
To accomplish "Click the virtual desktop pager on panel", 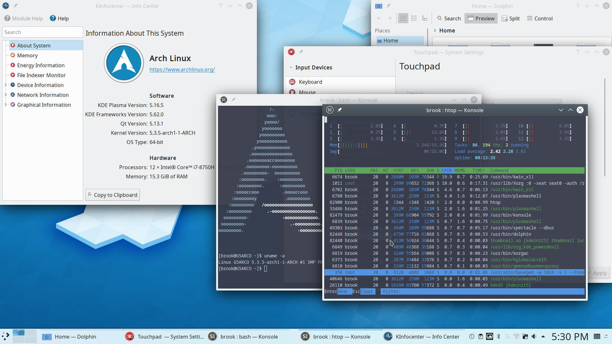I will pos(24,336).
